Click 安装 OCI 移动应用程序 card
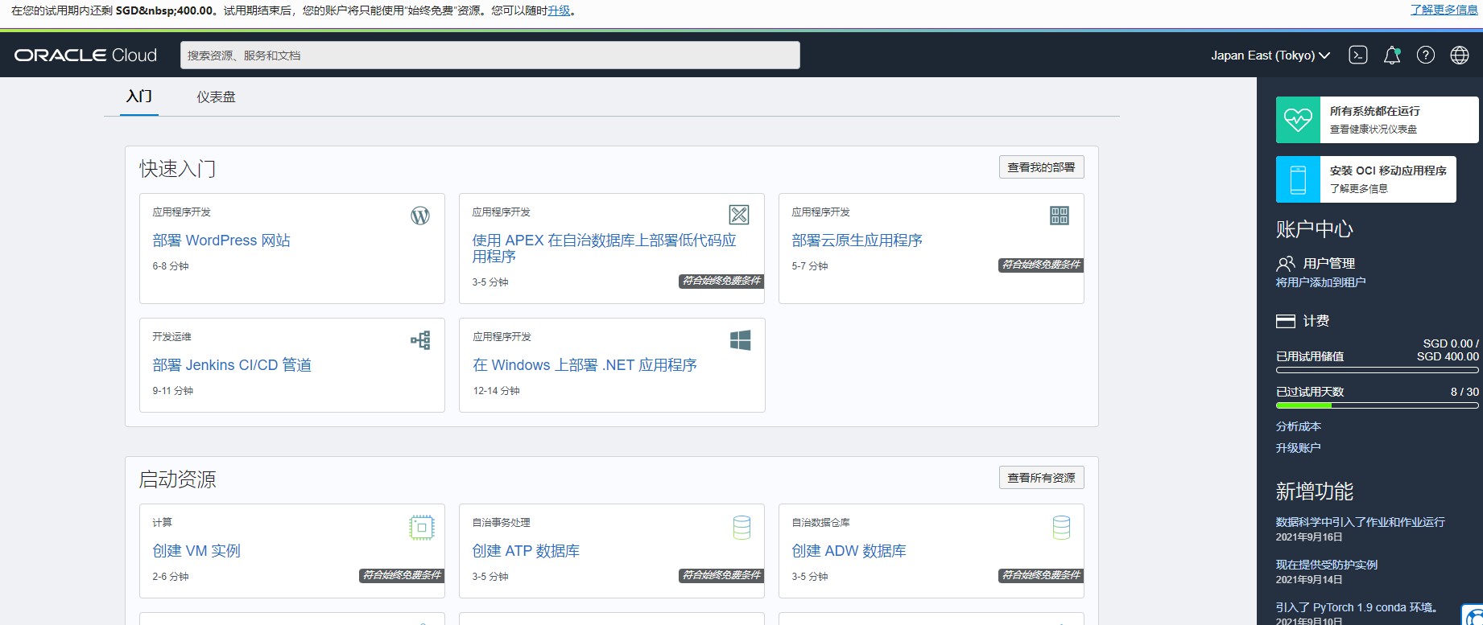This screenshot has height=625, width=1483. (1366, 179)
